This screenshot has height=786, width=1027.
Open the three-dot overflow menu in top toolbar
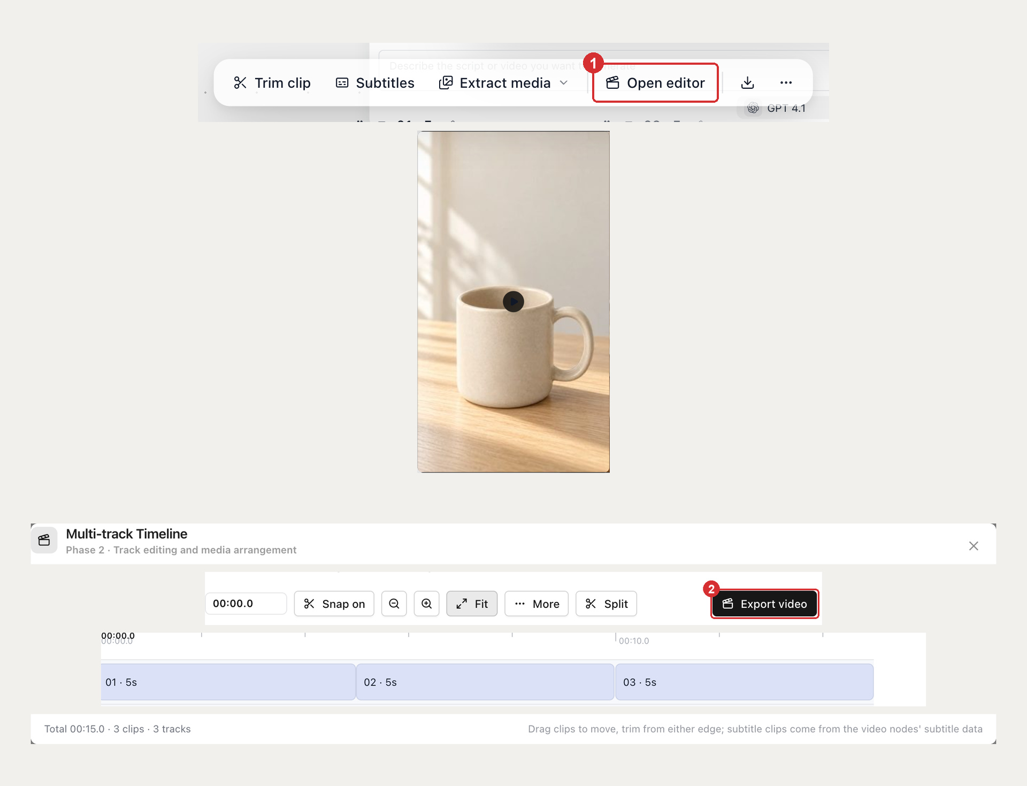point(786,83)
